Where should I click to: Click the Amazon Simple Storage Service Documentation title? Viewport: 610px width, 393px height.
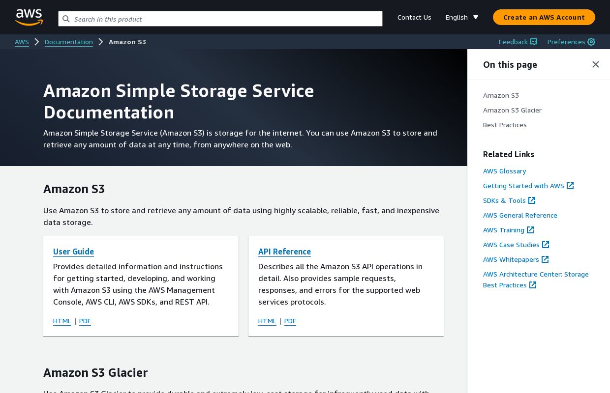coord(179,101)
